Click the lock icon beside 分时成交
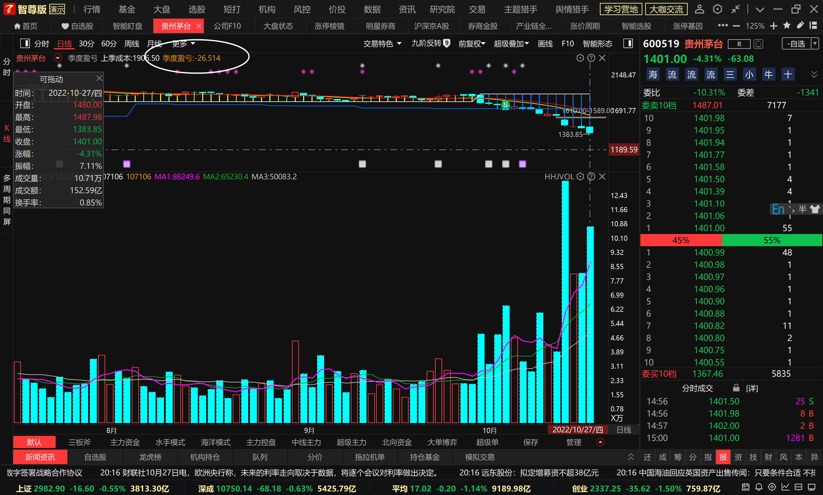823x495 pixels. tap(736, 388)
